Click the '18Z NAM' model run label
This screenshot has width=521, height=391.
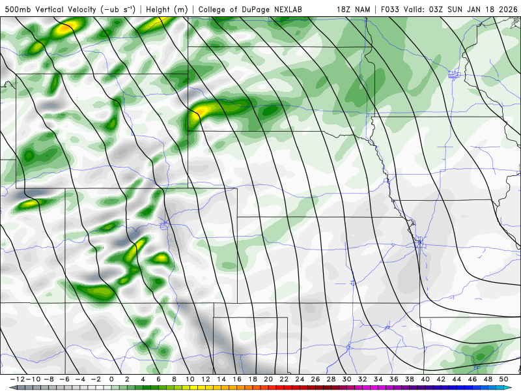(353, 10)
